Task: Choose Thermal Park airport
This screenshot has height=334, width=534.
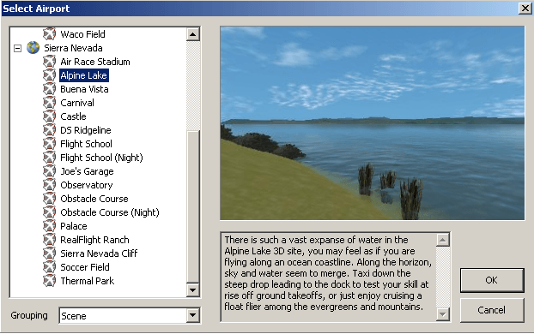Action: [88, 281]
